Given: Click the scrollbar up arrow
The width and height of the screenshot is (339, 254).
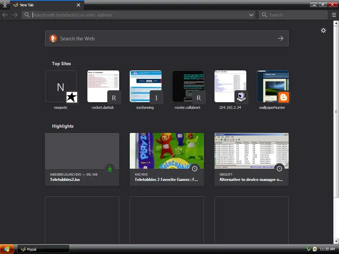Looking at the screenshot, I should (336, 23).
